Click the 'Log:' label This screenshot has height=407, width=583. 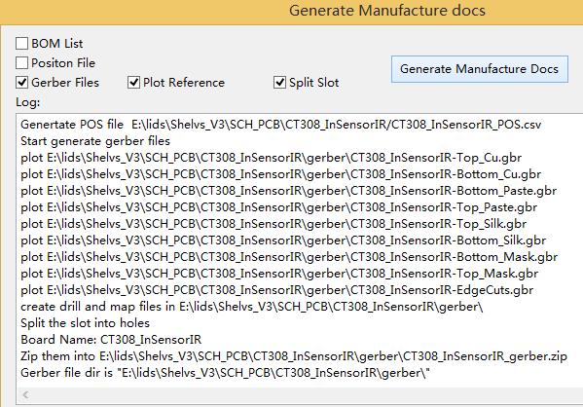coord(28,102)
